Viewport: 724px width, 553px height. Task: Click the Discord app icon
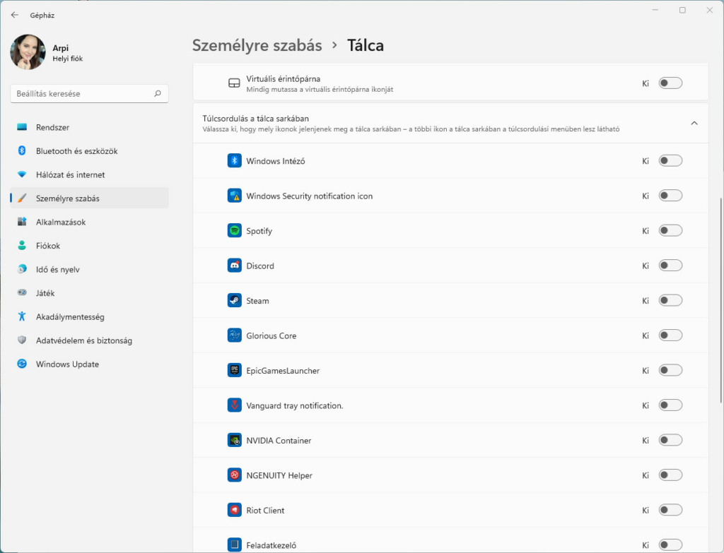(x=235, y=266)
